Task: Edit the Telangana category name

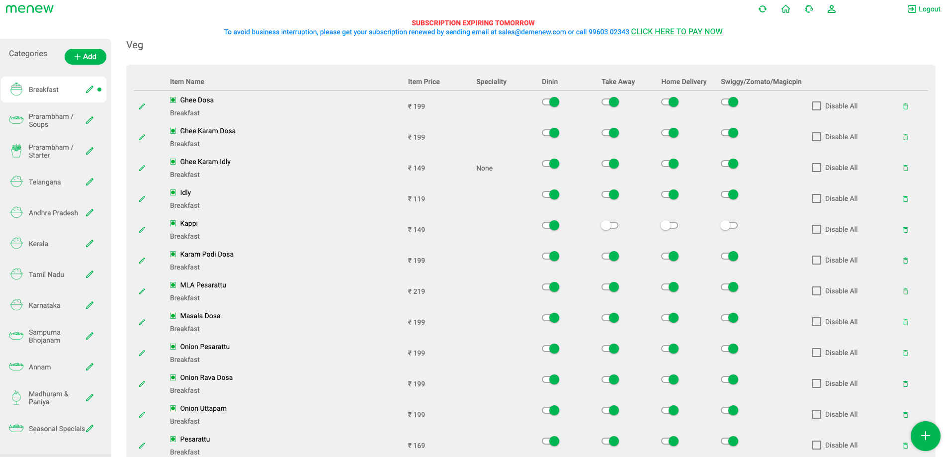Action: tap(89, 182)
